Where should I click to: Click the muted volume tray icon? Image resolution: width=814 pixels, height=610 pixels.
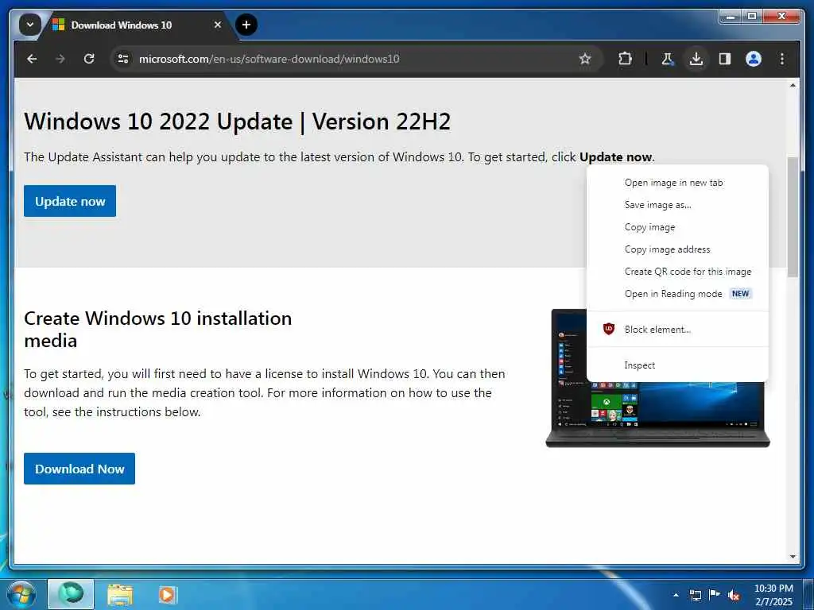pos(734,596)
